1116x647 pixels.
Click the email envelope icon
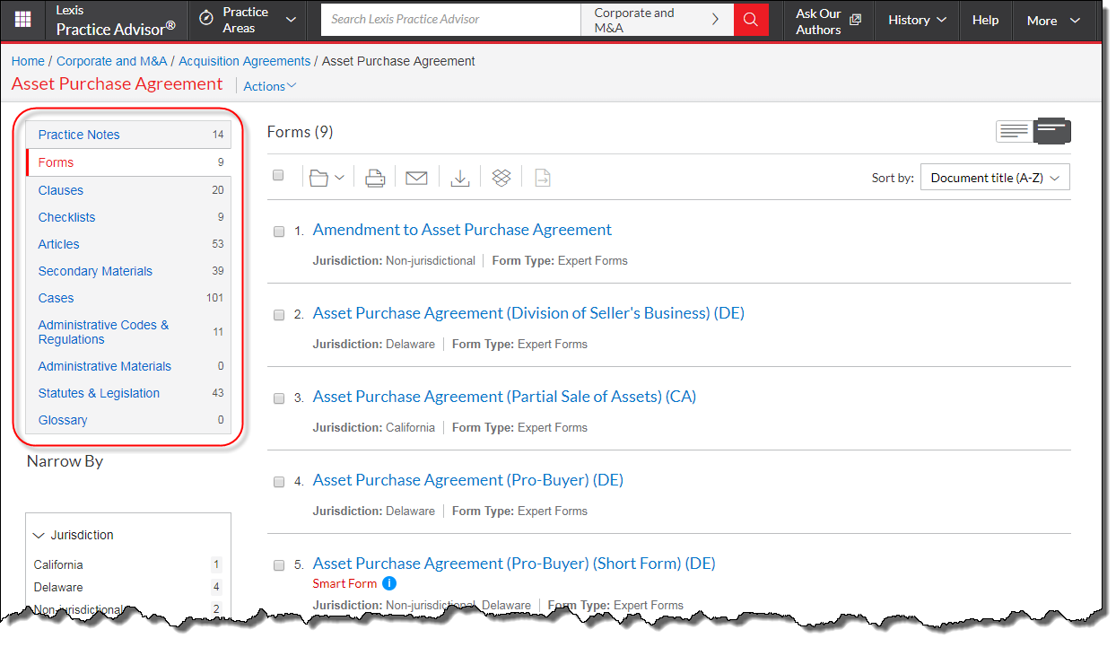click(x=416, y=178)
